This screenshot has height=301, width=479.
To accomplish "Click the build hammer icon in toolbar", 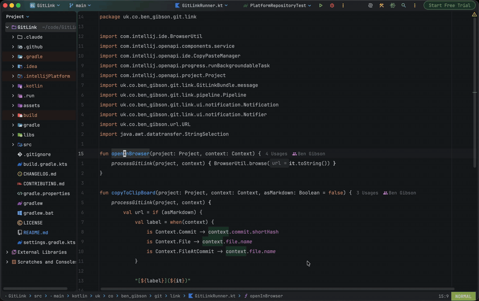I will (x=381, y=5).
